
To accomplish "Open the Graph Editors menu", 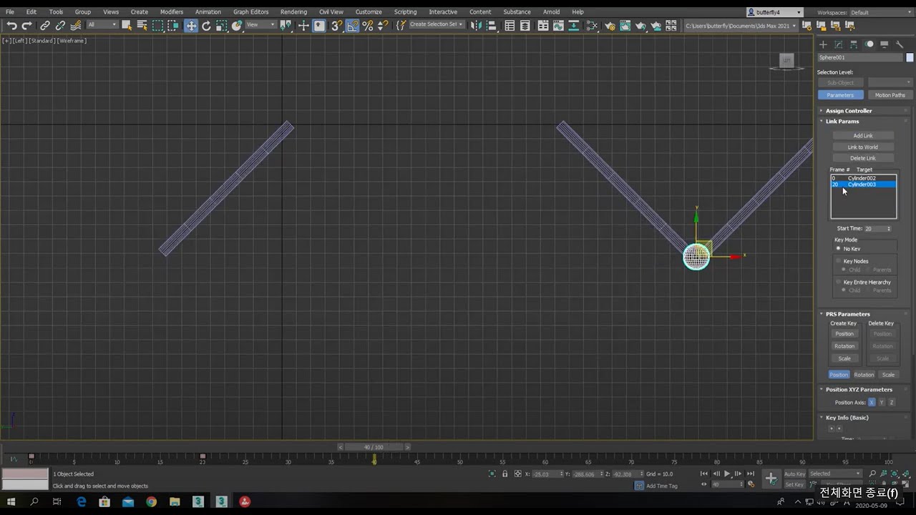I will [250, 12].
